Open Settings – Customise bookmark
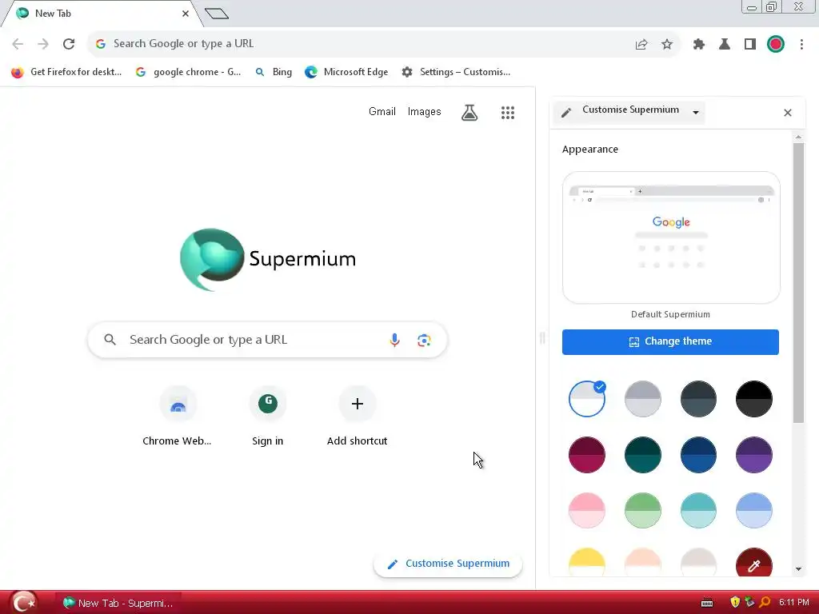819x614 pixels. point(456,72)
